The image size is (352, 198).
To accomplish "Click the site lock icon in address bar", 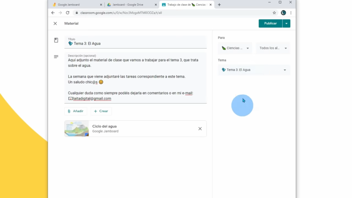I will pyautogui.click(x=77, y=13).
